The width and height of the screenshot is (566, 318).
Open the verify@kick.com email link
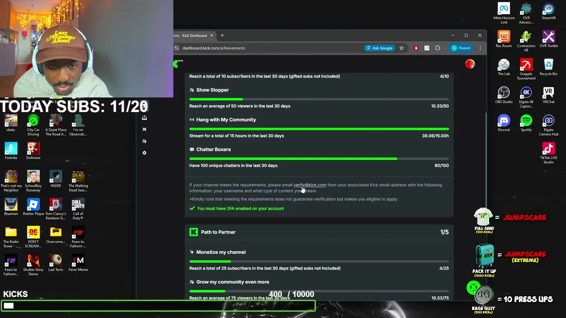(x=310, y=185)
